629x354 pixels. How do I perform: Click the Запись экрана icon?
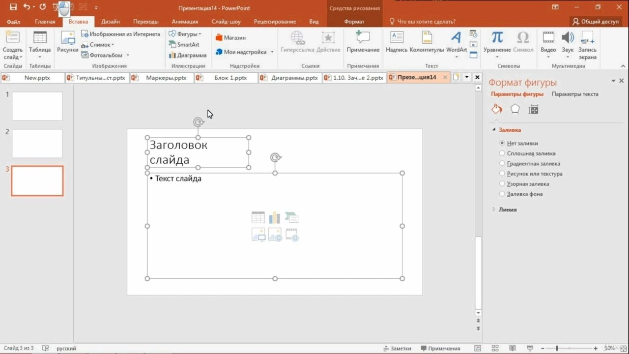pyautogui.click(x=587, y=45)
